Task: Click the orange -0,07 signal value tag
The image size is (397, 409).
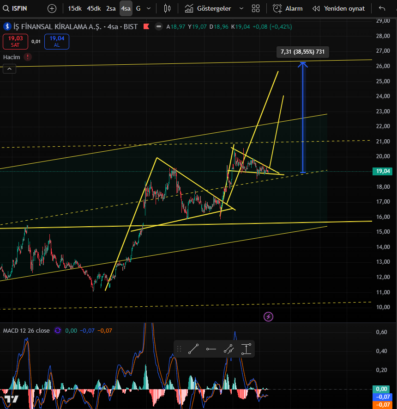Action: coord(382,405)
